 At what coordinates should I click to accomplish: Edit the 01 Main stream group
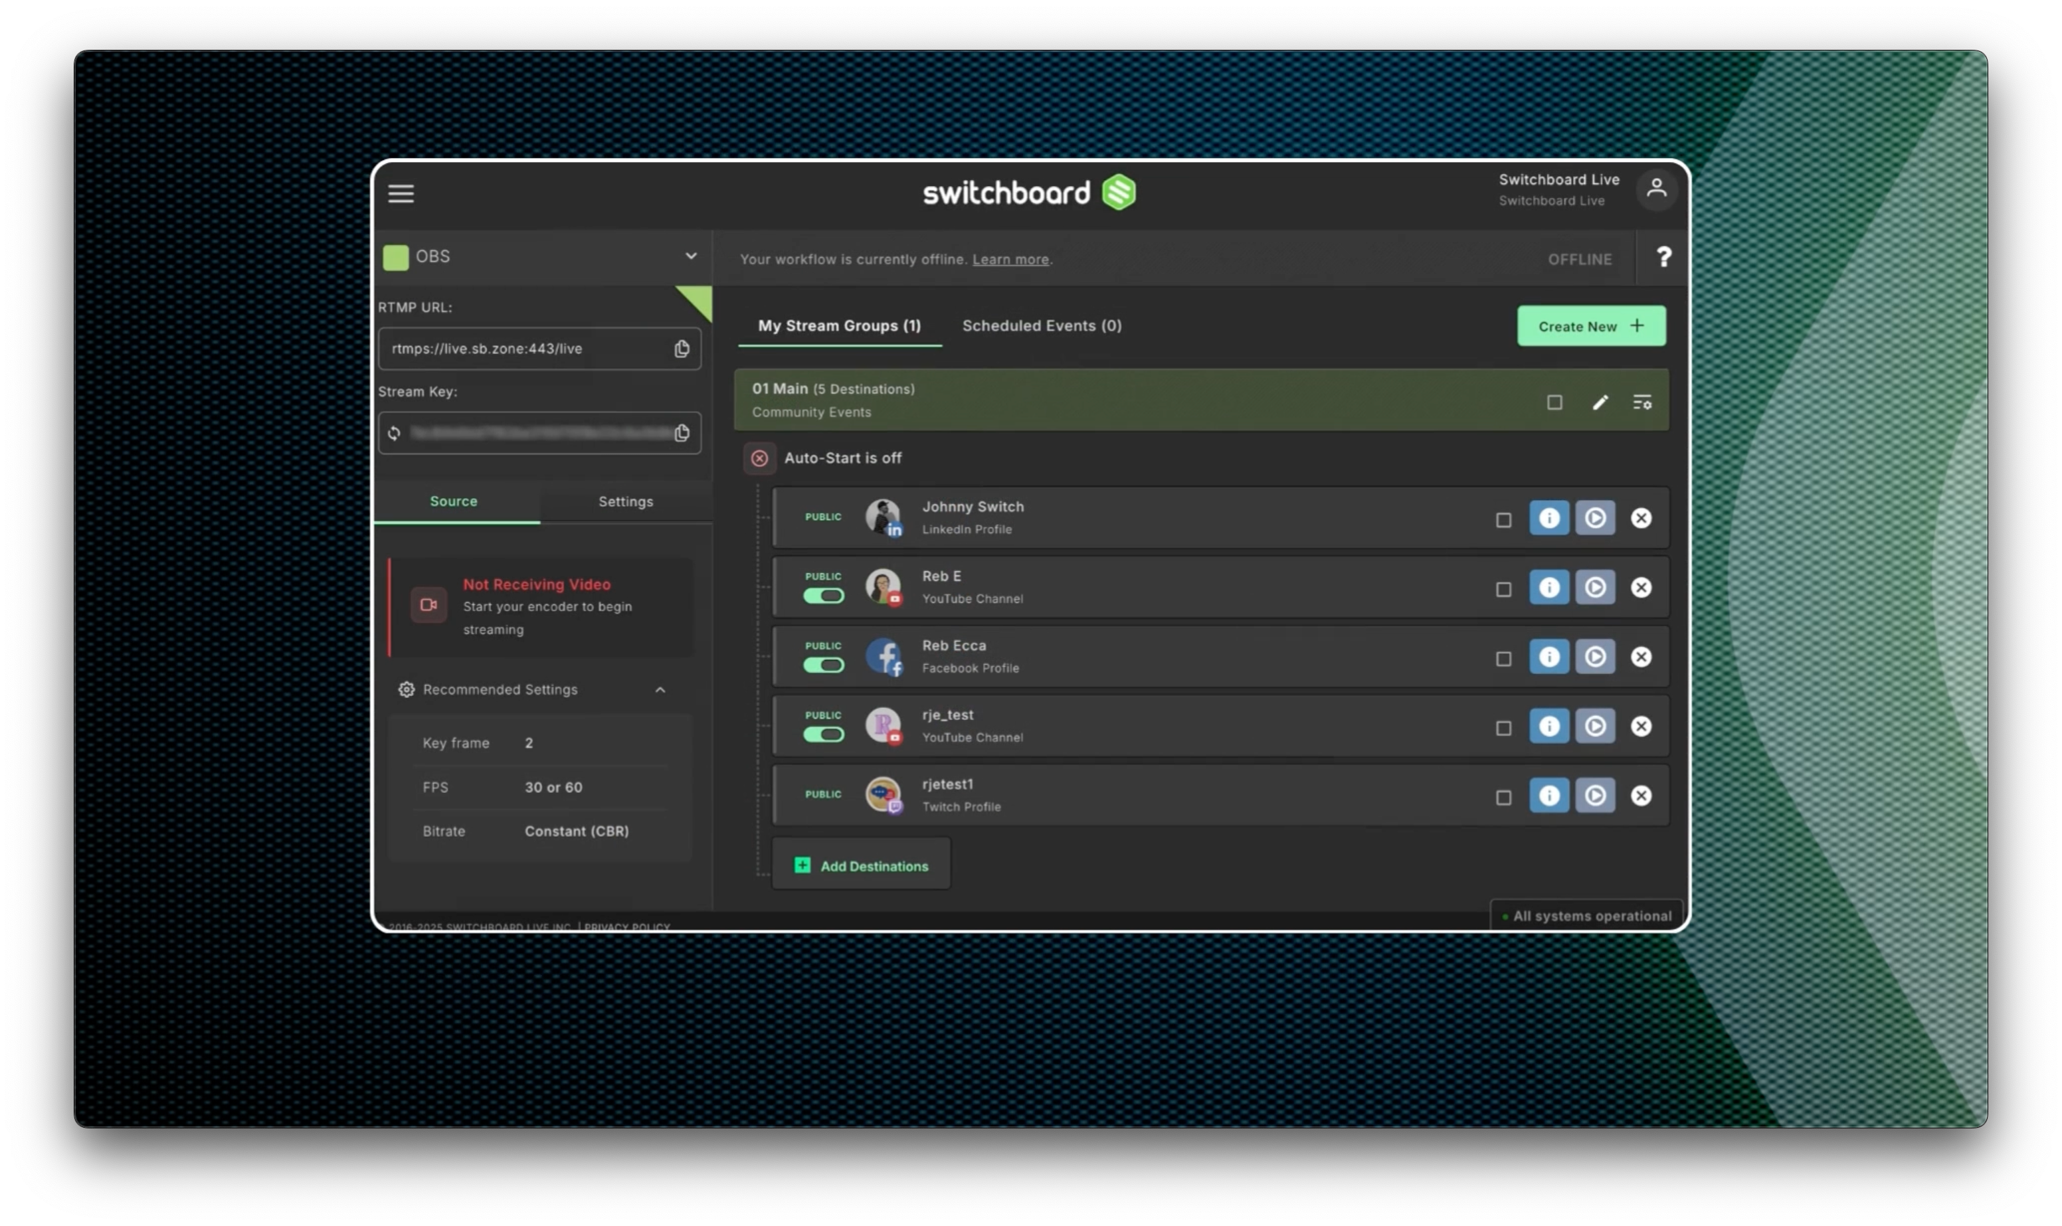[x=1600, y=402]
